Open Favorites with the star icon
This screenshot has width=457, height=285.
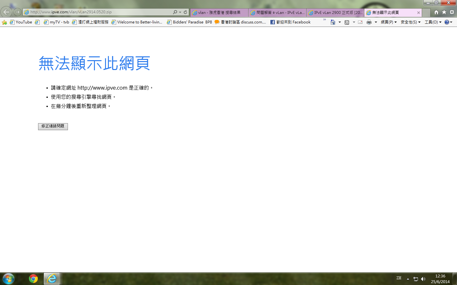tap(444, 12)
